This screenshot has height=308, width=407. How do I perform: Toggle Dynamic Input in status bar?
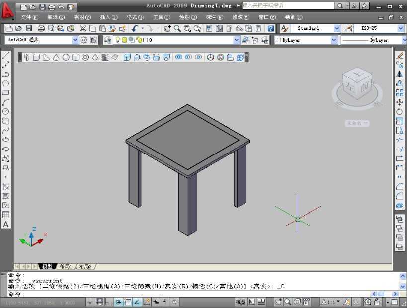(156, 302)
